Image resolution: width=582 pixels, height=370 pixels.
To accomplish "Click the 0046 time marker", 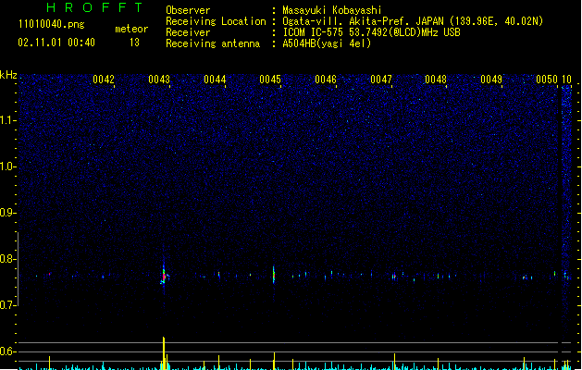I will [326, 80].
